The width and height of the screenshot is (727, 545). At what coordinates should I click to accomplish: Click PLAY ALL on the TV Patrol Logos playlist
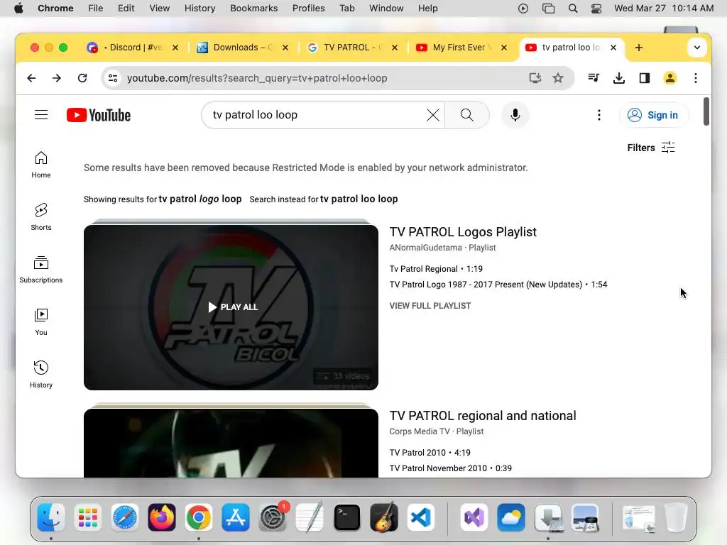(x=233, y=307)
